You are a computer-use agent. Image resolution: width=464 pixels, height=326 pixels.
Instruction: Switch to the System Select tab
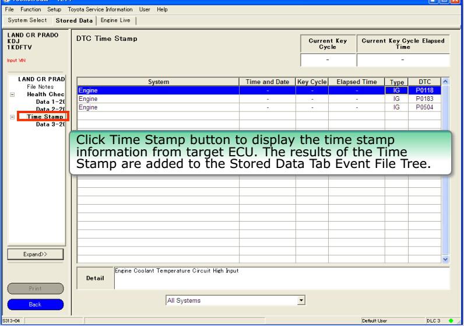[27, 20]
